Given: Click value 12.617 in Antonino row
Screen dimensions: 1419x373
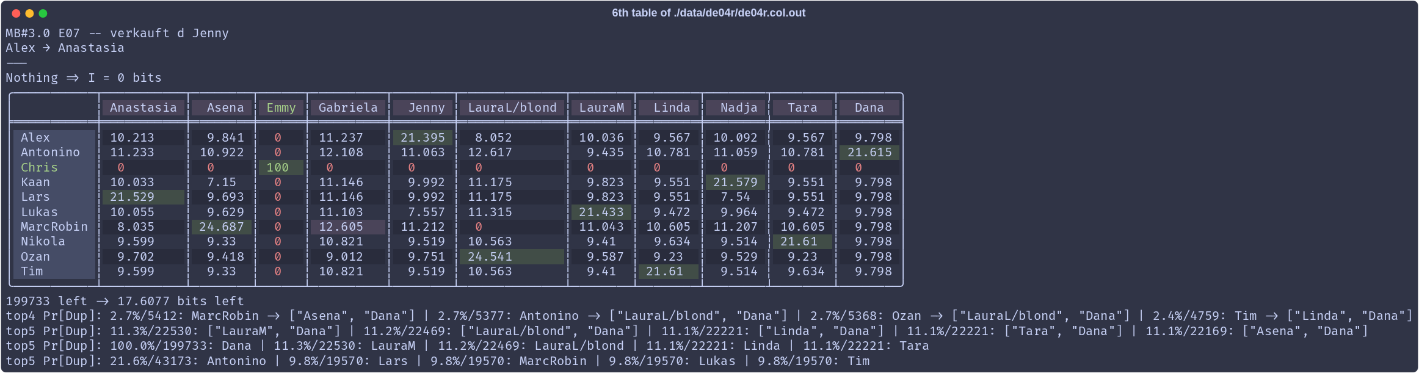Looking at the screenshot, I should point(490,153).
